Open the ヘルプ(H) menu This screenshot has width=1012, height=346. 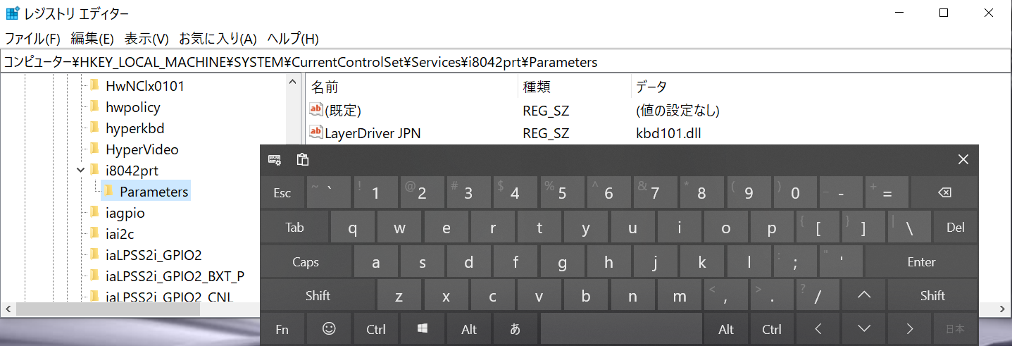[x=293, y=38]
